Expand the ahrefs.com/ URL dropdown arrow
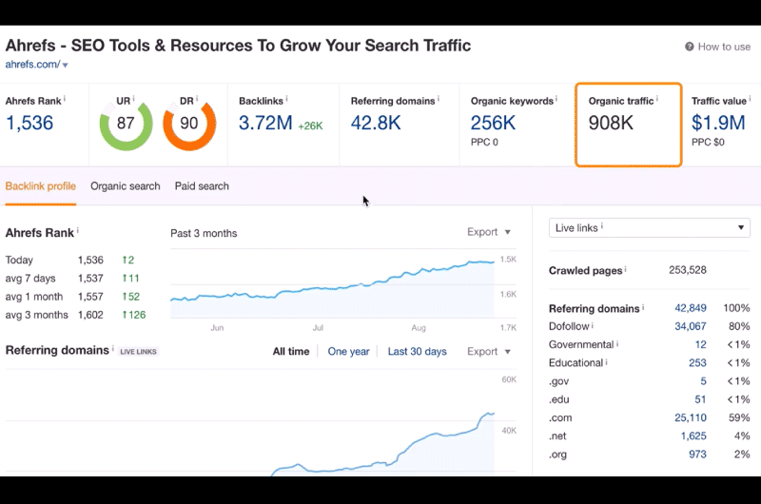Screen dimensions: 761x504 (x=65, y=65)
